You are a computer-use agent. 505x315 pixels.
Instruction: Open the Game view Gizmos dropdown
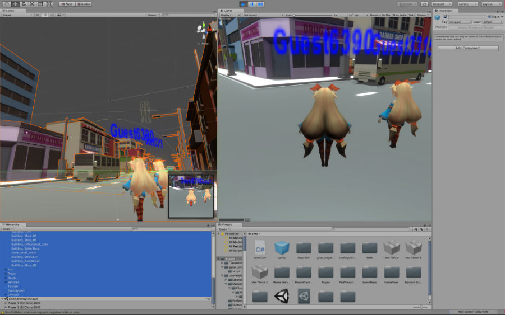tap(422, 15)
